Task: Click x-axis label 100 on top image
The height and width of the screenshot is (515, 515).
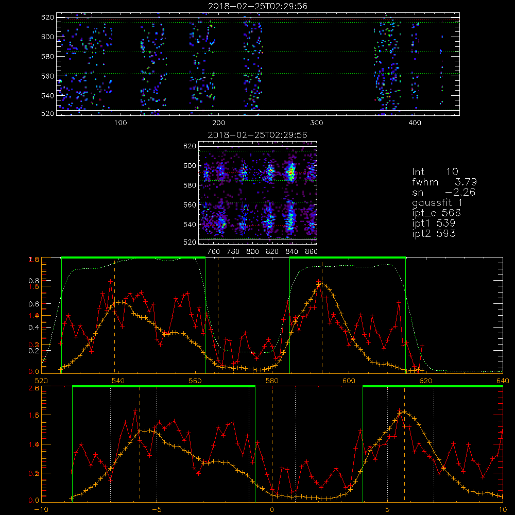Action: pos(121,123)
